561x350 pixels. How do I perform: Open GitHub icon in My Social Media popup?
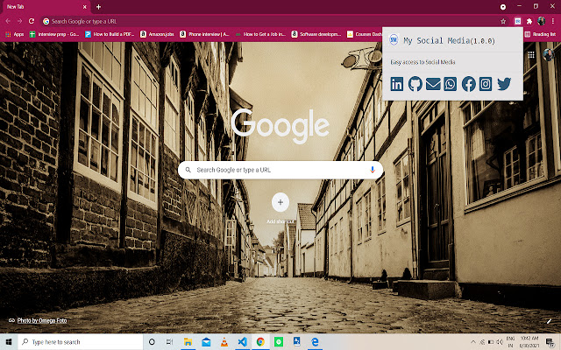tap(415, 84)
